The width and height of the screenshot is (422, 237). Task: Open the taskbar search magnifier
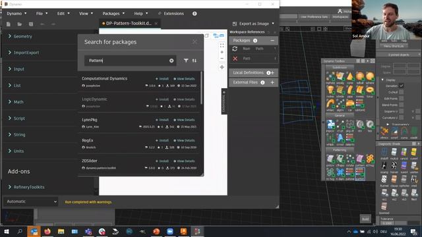[x=20, y=231]
